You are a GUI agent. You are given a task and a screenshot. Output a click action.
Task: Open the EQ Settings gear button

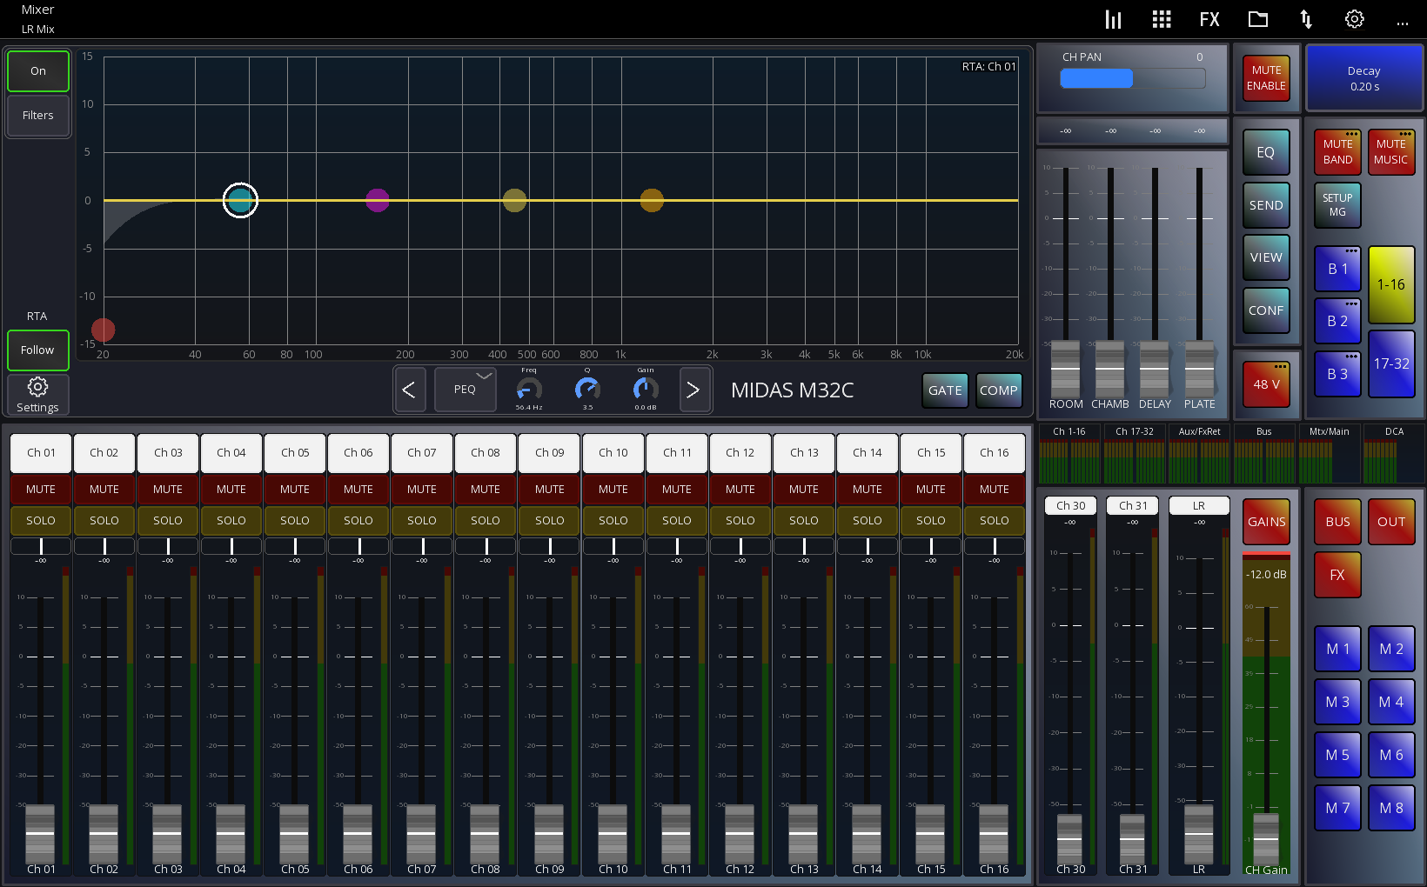37,394
